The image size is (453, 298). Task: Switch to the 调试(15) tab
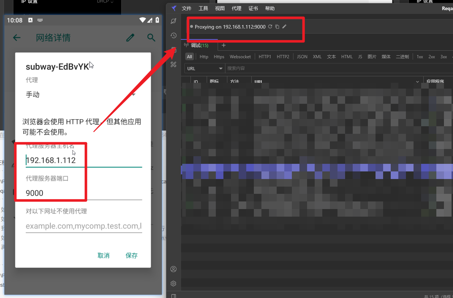(x=199, y=45)
